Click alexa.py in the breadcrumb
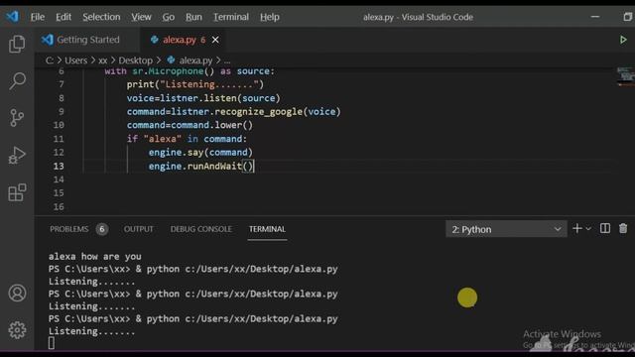Viewport: 635px width, 357px height. point(195,60)
